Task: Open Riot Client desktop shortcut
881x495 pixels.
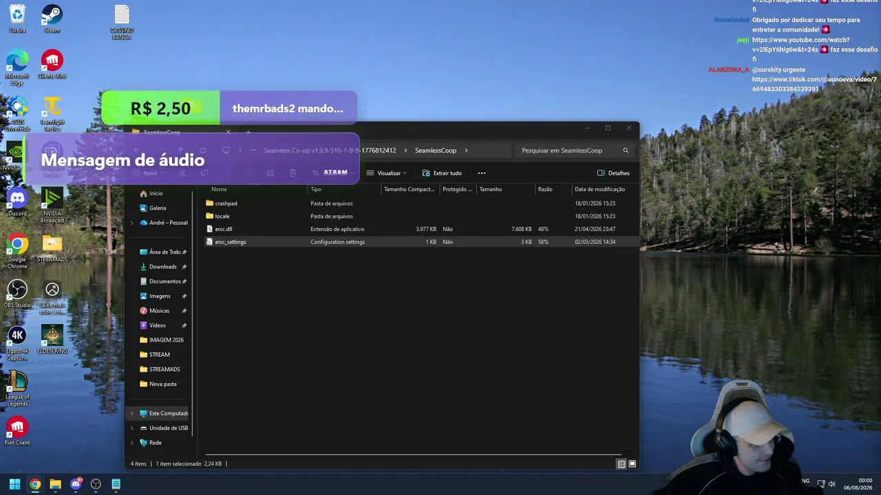Action: pos(17,432)
